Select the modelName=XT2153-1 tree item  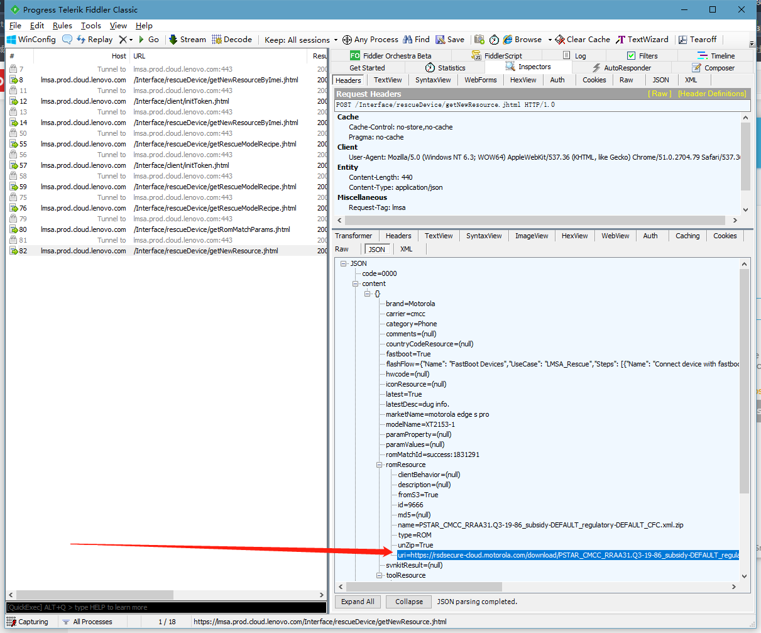click(420, 424)
